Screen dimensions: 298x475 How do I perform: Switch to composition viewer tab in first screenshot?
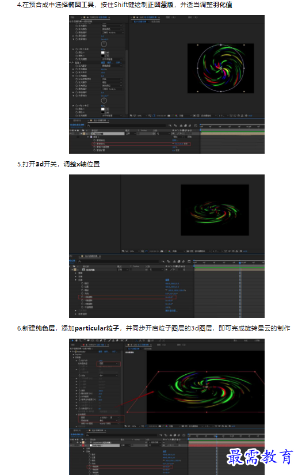pos(145,17)
